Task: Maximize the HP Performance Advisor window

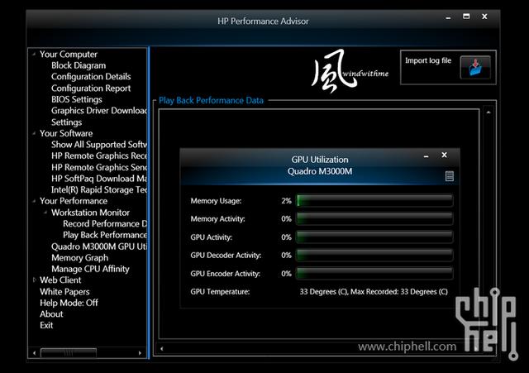Action: click(466, 17)
